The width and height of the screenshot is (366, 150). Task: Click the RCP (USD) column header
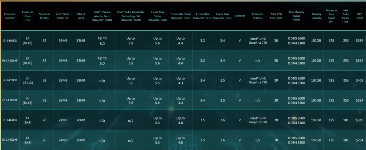pyautogui.click(x=360, y=16)
